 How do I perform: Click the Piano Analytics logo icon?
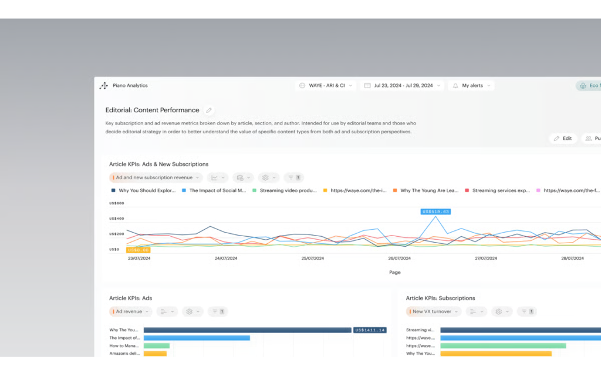103,86
